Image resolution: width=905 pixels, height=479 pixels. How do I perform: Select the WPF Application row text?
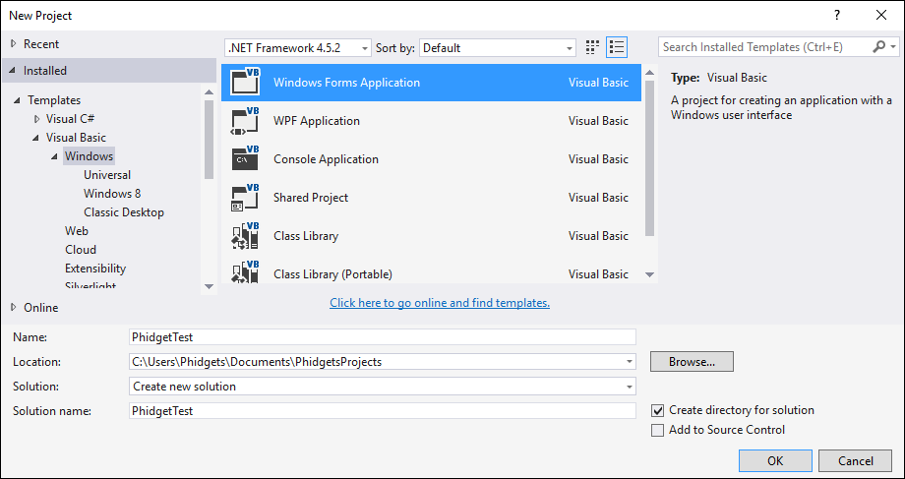tap(317, 121)
